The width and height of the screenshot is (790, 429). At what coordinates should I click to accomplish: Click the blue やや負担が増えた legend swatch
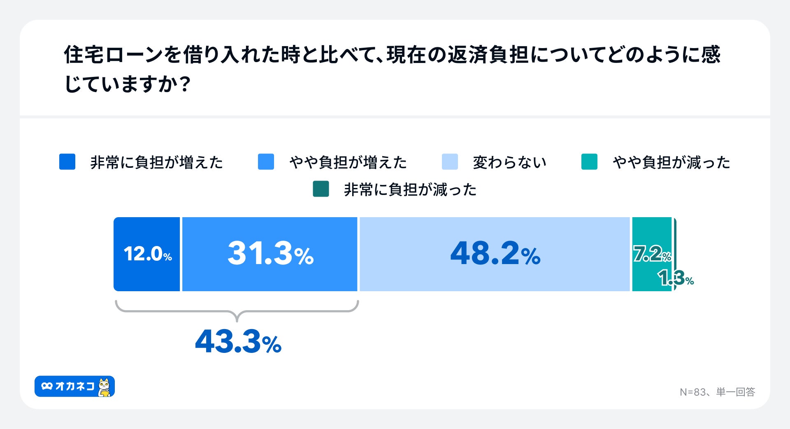266,162
